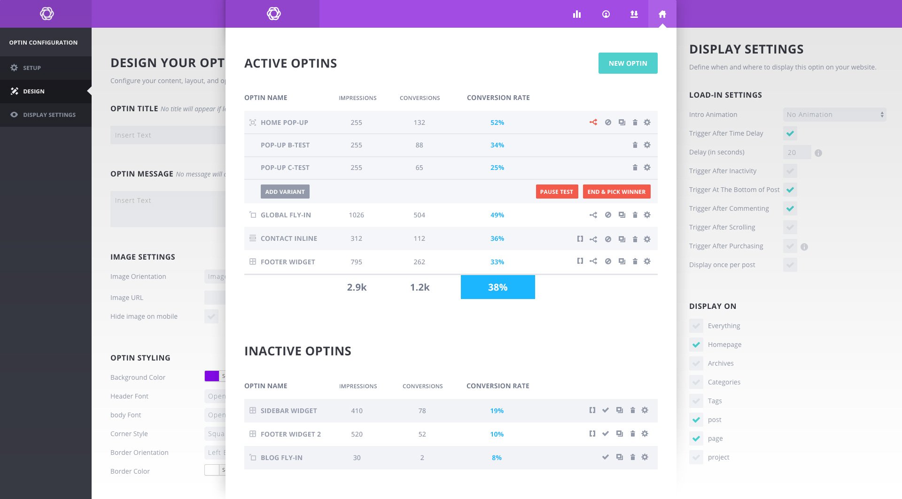Click the End & Pick Winner button
This screenshot has width=902, height=499.
click(616, 192)
